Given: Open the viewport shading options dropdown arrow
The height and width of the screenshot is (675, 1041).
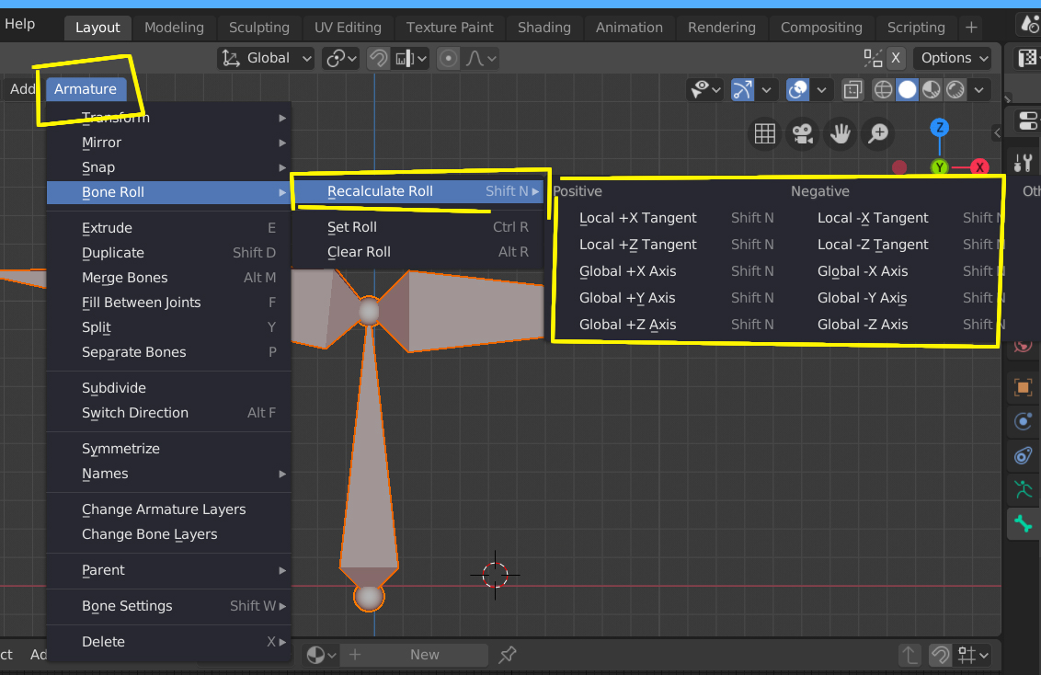Looking at the screenshot, I should point(979,89).
